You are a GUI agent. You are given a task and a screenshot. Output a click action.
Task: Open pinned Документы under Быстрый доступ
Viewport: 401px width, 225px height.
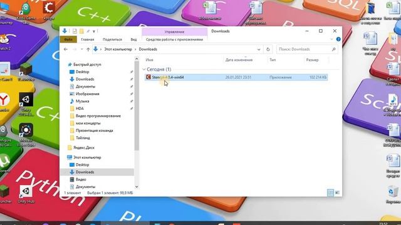85,87
